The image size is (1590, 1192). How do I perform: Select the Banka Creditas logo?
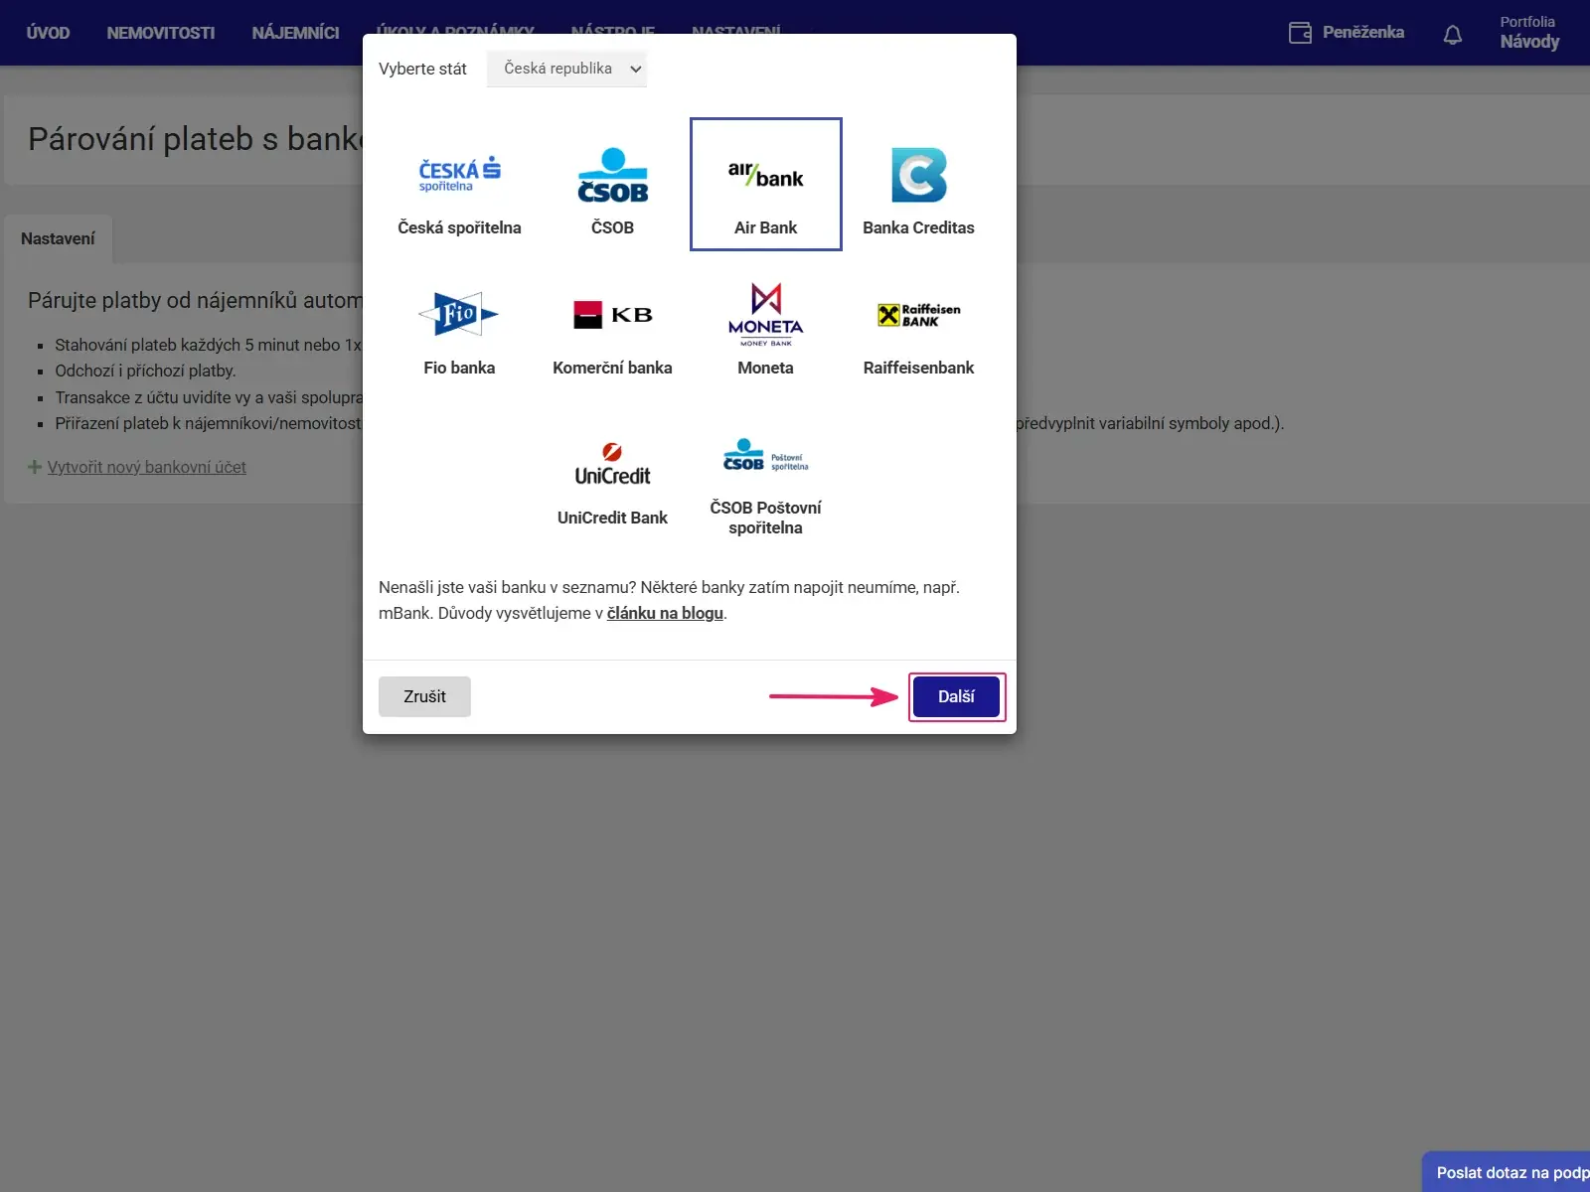pyautogui.click(x=918, y=175)
